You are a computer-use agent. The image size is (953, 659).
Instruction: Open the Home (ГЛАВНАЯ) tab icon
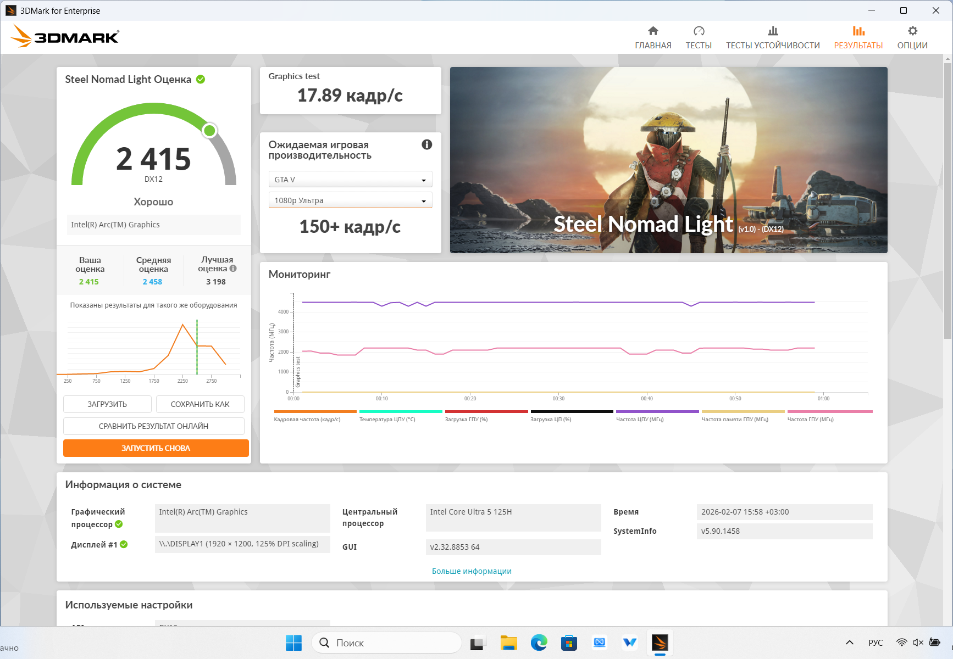pyautogui.click(x=653, y=31)
